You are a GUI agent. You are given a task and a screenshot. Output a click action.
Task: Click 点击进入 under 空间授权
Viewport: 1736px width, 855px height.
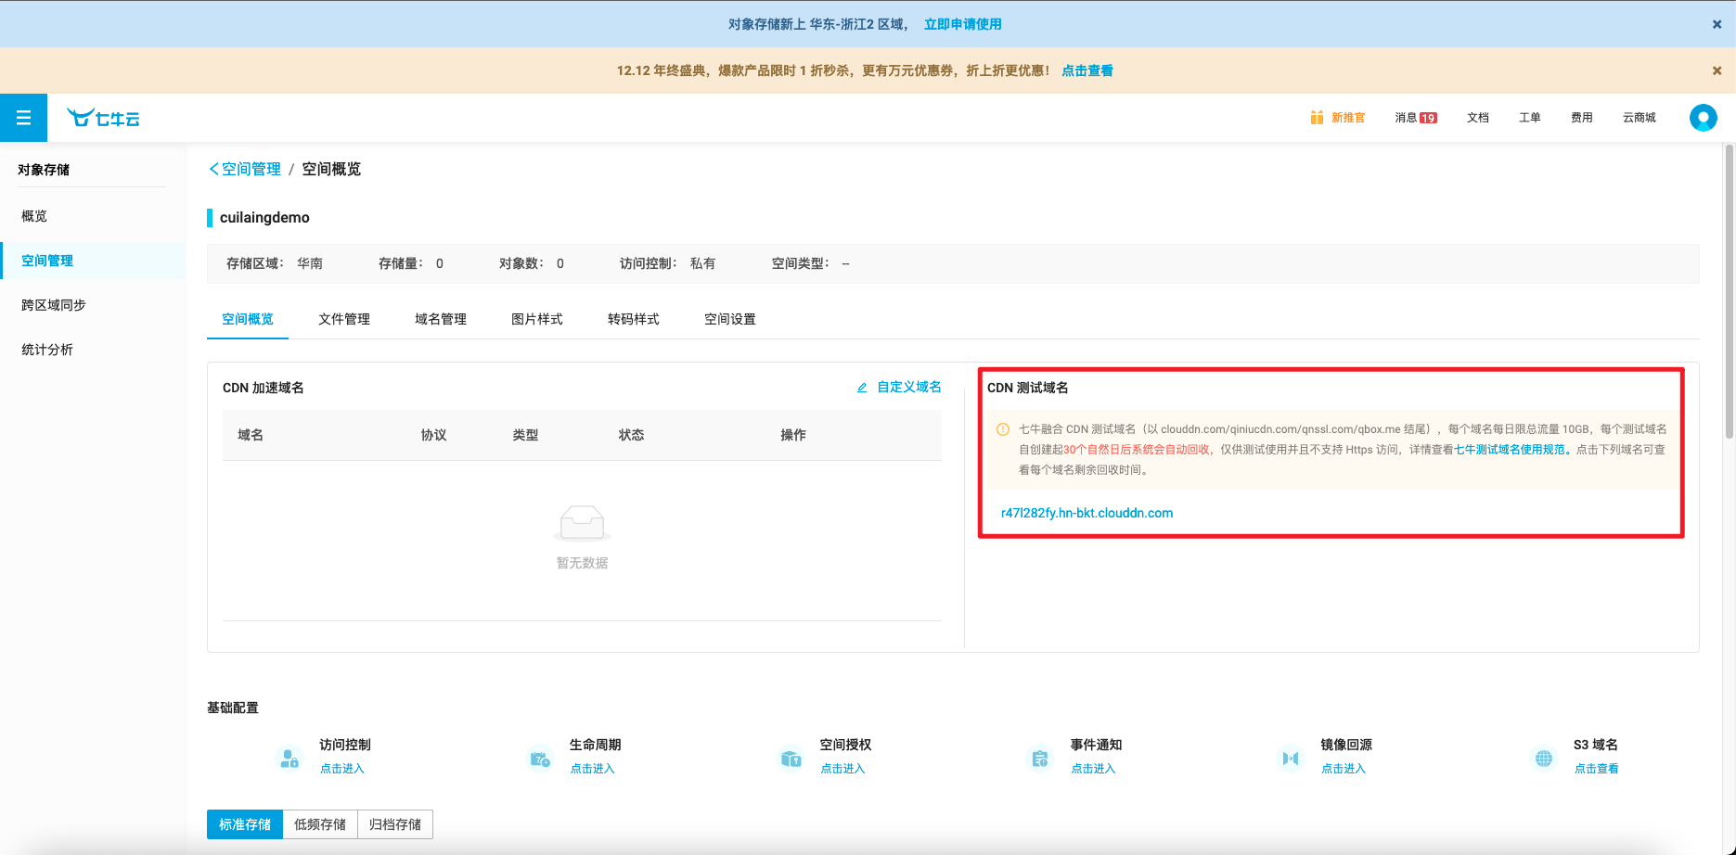(x=842, y=769)
